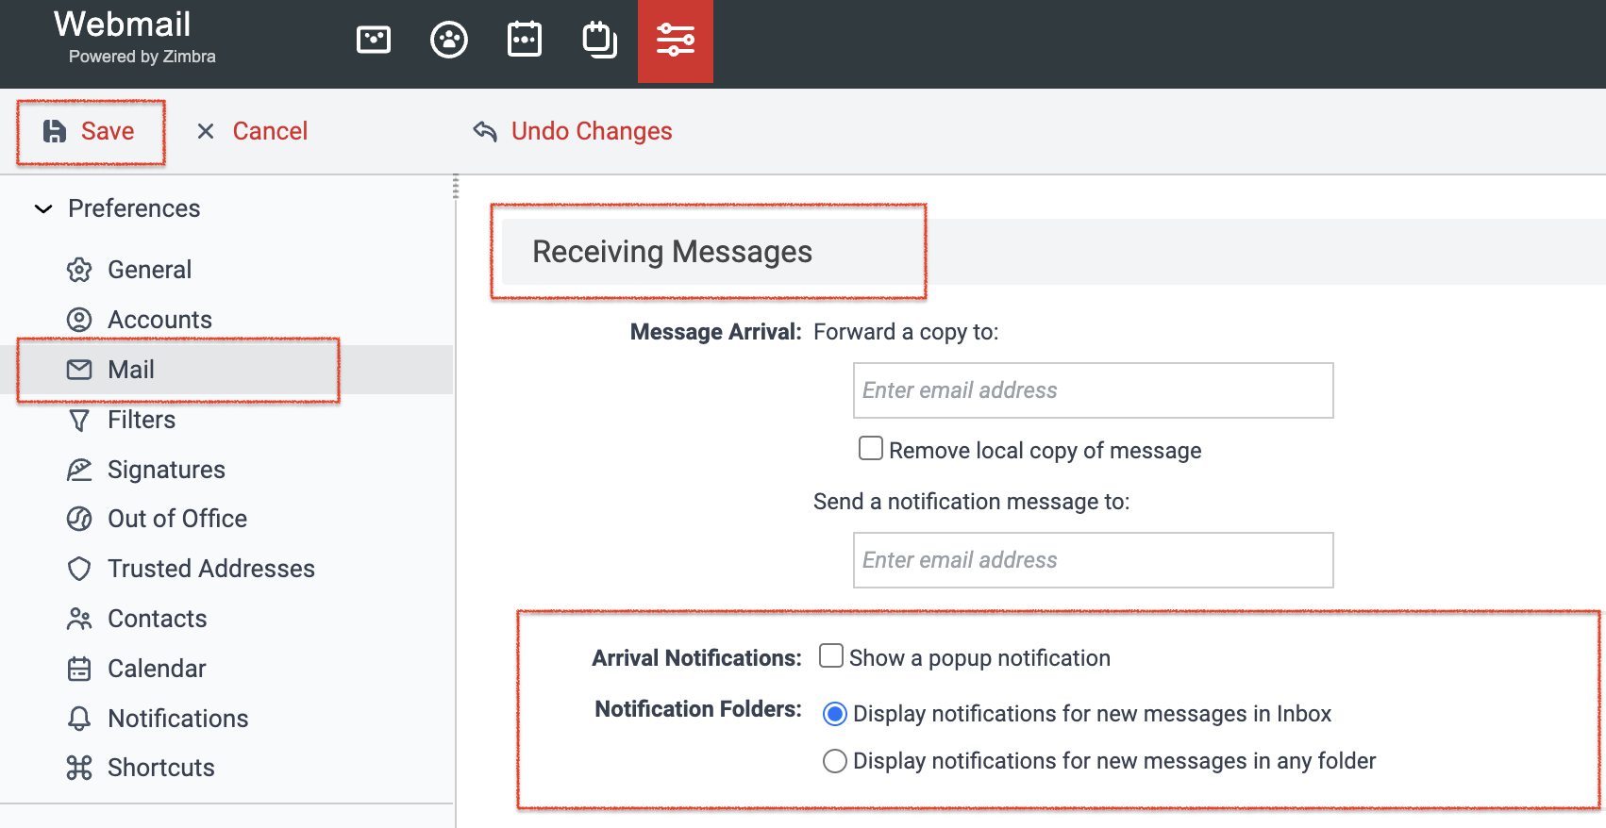Click the Cancel button label
The image size is (1606, 828).
click(x=270, y=131)
